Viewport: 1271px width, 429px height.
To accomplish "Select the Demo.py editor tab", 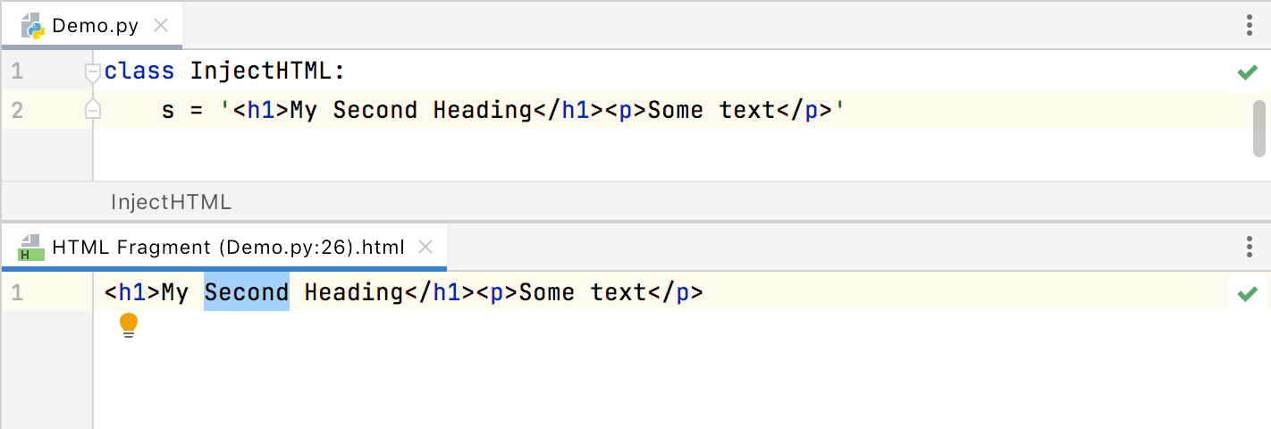I will pos(95,25).
